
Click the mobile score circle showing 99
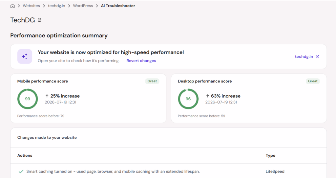click(28, 99)
